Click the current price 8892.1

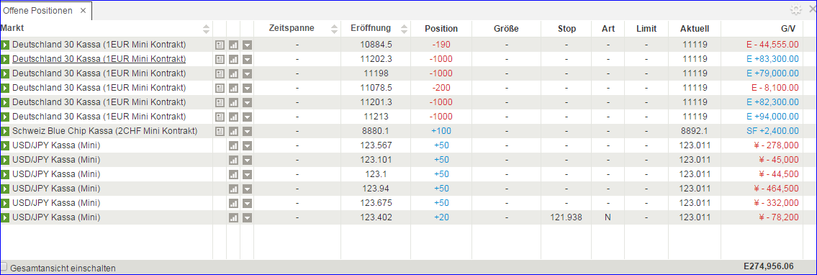click(695, 131)
